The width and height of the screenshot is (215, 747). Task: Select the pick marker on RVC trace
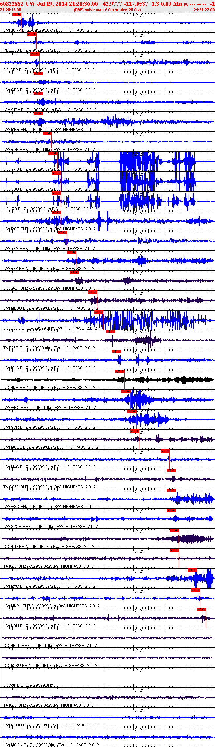pos(192,570)
